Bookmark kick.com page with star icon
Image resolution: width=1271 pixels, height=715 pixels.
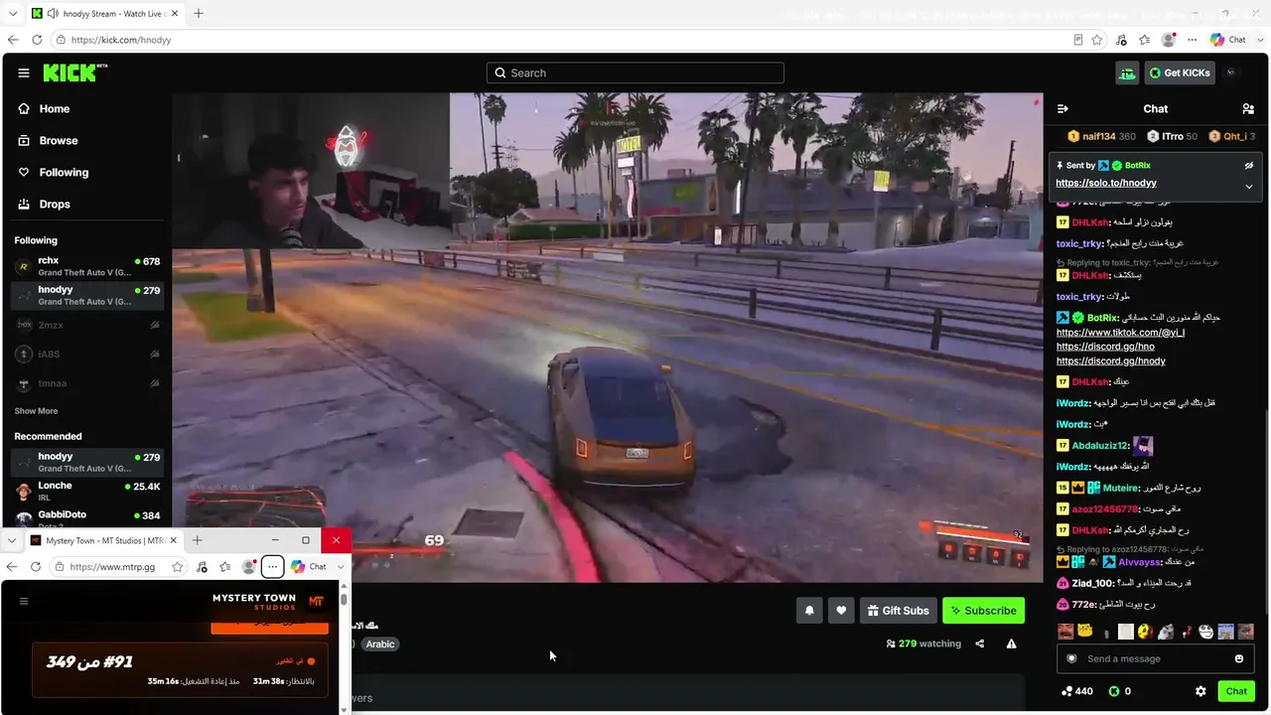[1097, 40]
